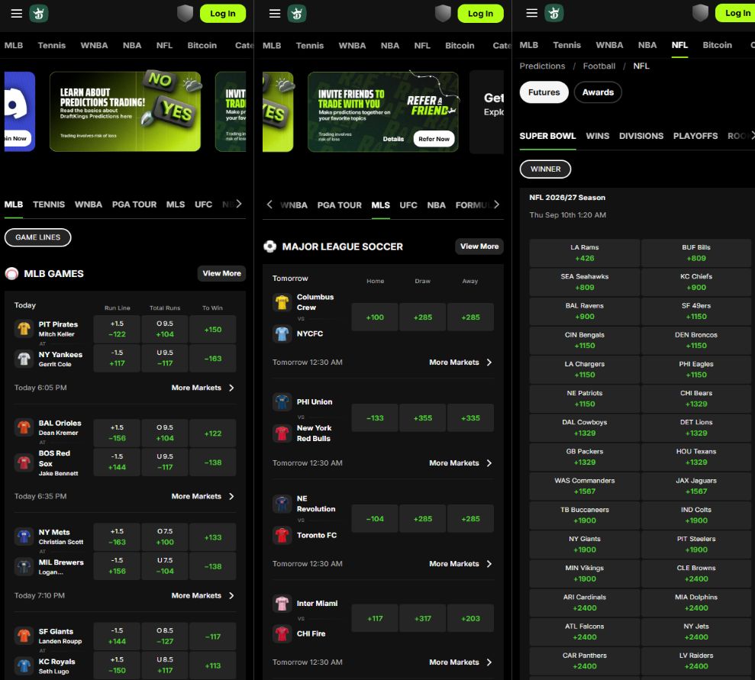Expand More Markets for Inter Miami match
This screenshot has height=680, width=755.
click(461, 662)
